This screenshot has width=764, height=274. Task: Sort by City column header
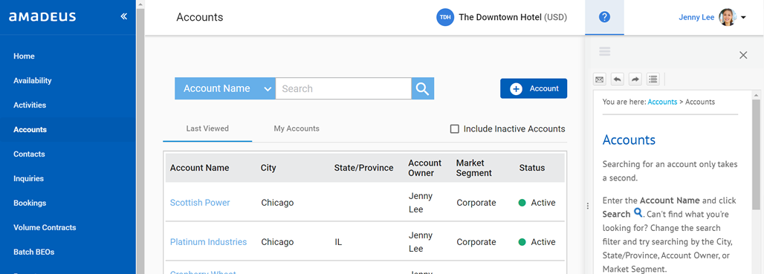point(268,168)
